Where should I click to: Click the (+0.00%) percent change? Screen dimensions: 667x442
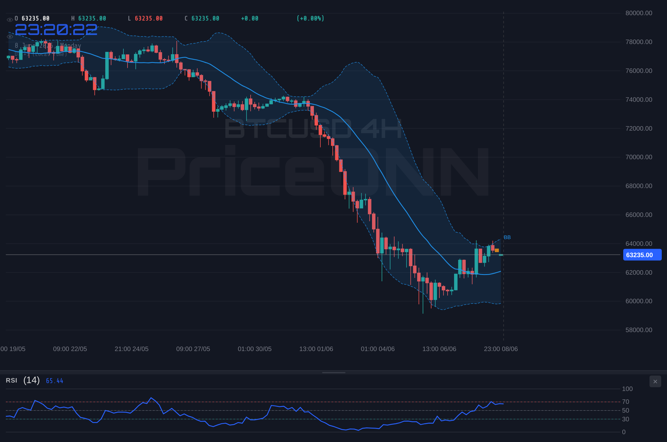310,18
